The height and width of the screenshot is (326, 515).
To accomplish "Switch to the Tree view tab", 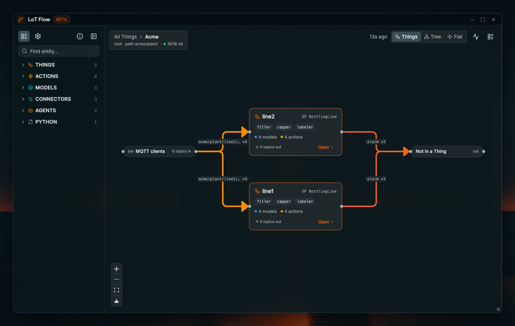I will pyautogui.click(x=433, y=37).
